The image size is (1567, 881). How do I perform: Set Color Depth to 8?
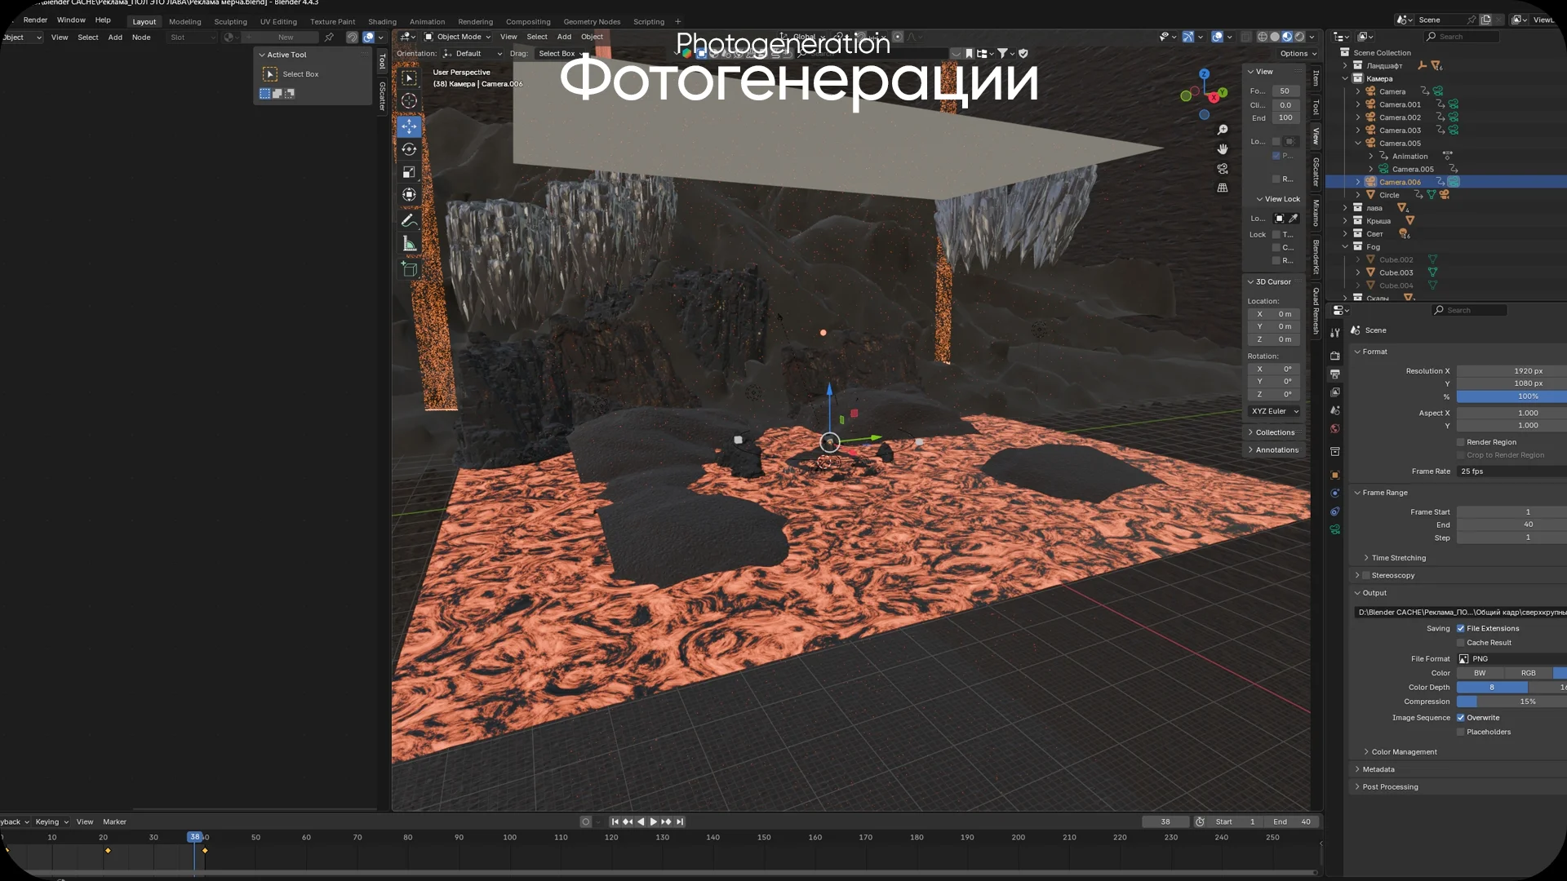(1492, 688)
